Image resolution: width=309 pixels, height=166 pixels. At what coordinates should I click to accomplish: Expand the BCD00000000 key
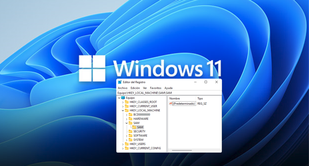(126, 115)
